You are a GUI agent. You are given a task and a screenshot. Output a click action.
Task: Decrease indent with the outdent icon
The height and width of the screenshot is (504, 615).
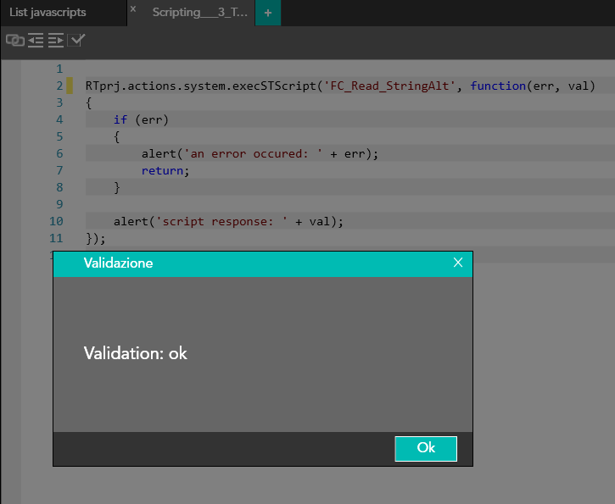[36, 40]
